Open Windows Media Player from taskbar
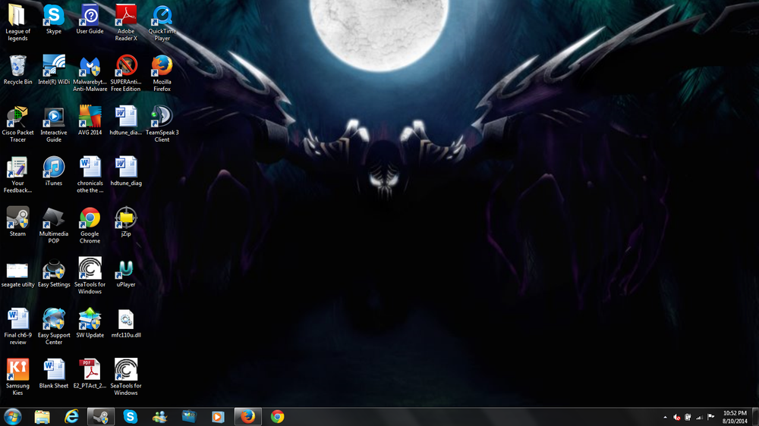 tap(219, 416)
